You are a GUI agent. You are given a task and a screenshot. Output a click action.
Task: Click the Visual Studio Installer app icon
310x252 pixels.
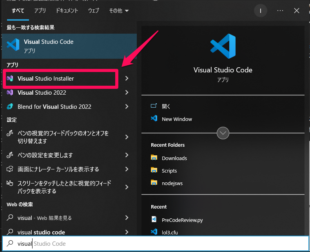[x=10, y=79]
